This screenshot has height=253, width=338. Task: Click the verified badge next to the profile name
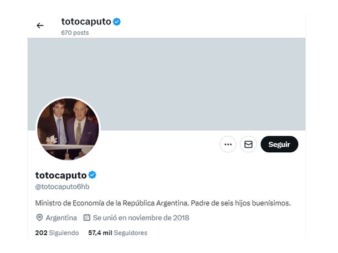[x=93, y=175]
